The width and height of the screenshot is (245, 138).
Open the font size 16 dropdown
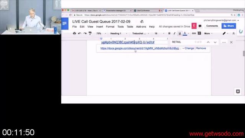[159, 33]
